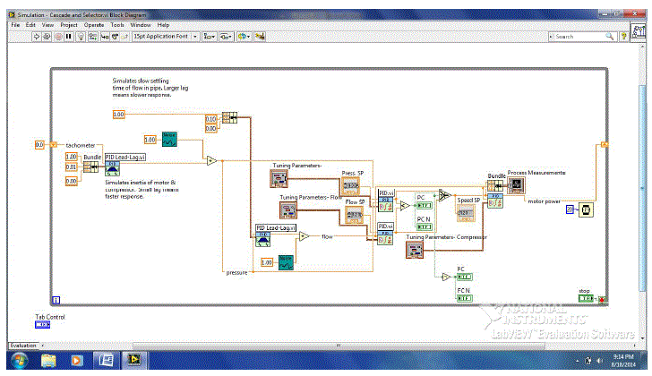Toggle Highlight Execution light bulb
Screen dimensions: 652x376
[79, 36]
